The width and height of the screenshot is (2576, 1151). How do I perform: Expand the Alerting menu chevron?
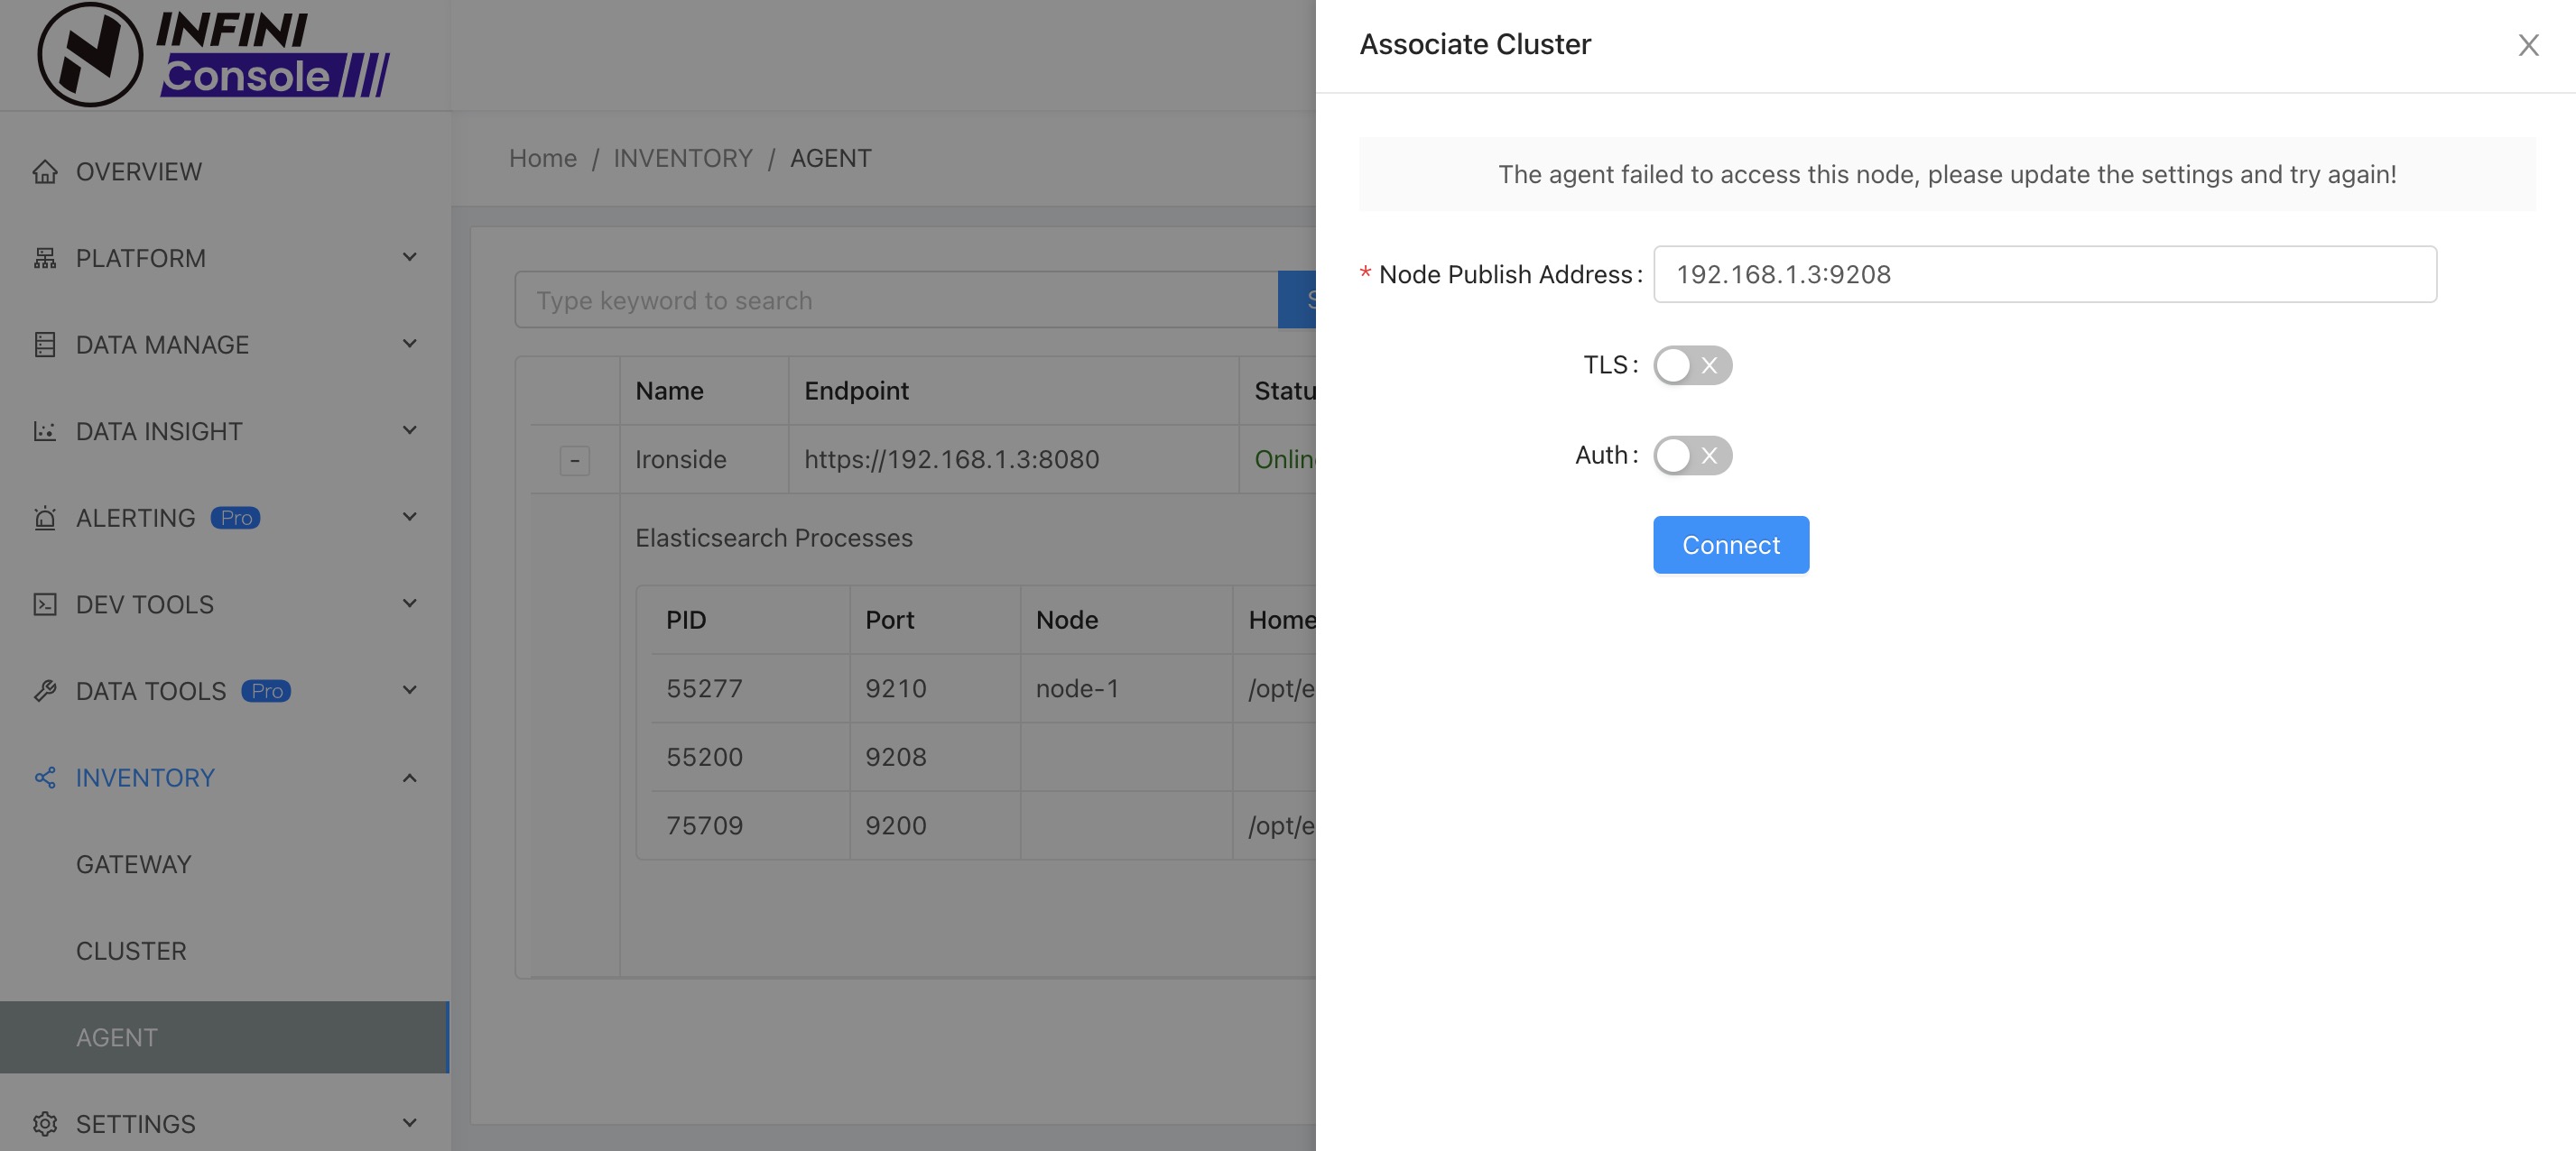pos(409,518)
